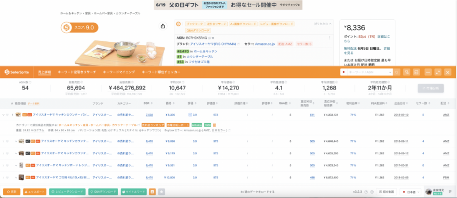The width and height of the screenshot is (457, 198).
Task: Click the search magnifier icon beside keyword field
Action: (397, 72)
